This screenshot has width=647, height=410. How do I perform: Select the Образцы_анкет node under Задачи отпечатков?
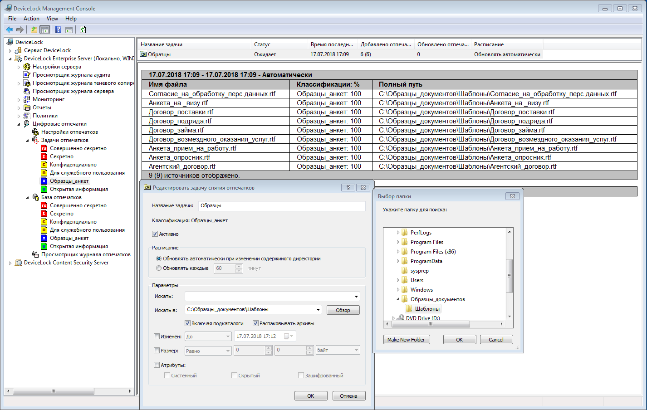(69, 181)
